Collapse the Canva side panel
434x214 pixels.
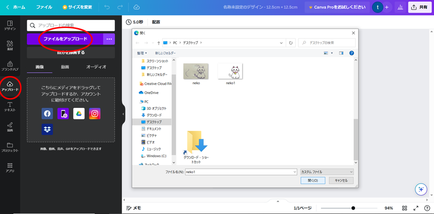pyautogui.click(x=124, y=114)
